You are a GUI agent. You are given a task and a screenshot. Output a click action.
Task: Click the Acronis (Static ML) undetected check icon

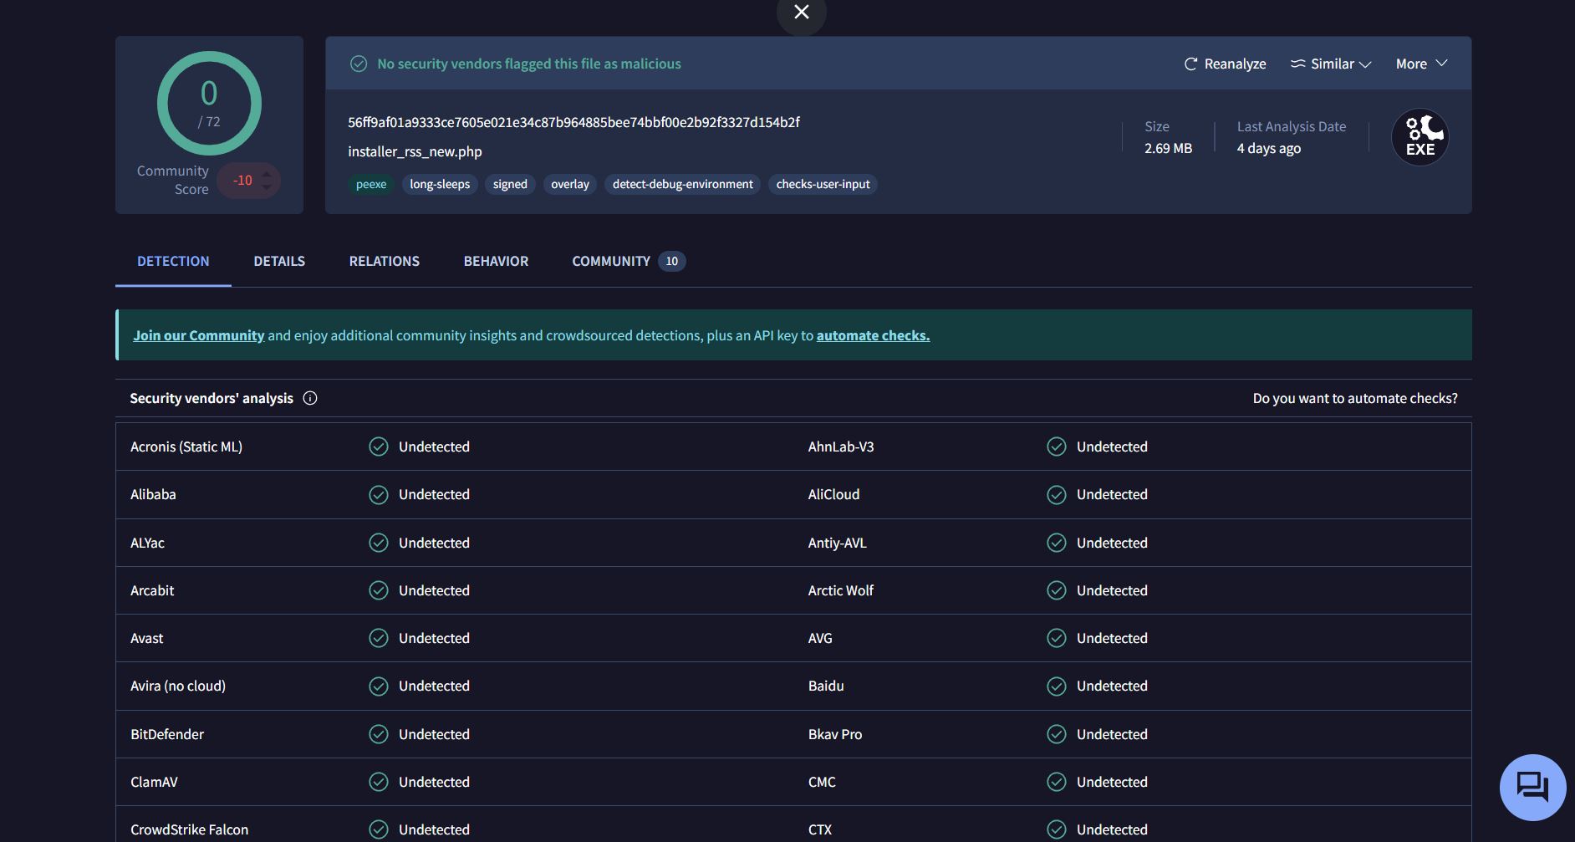tap(379, 447)
